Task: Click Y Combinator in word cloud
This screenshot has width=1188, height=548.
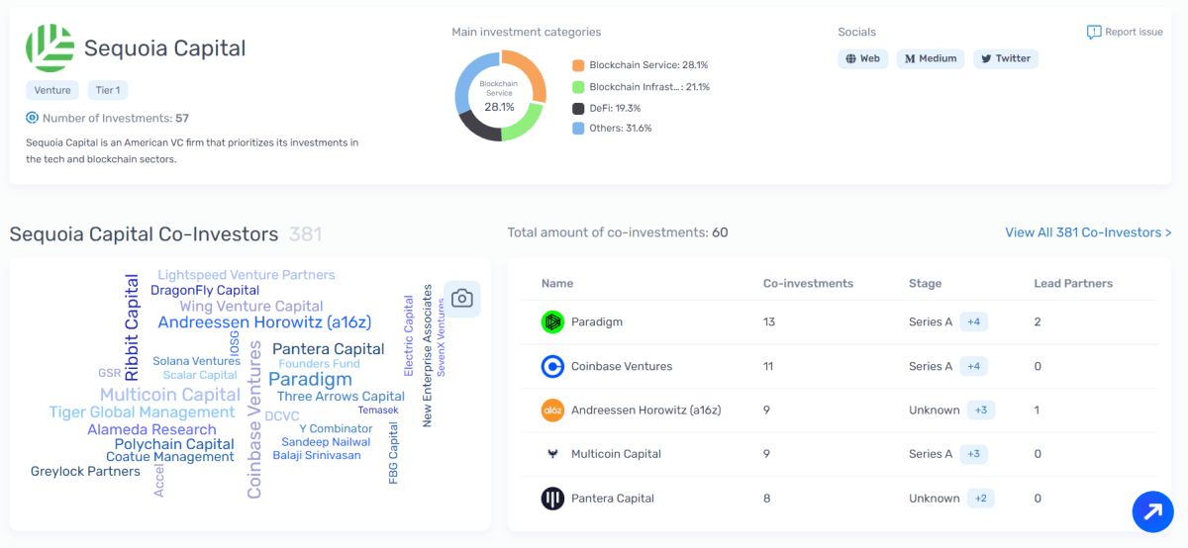Action: click(336, 428)
